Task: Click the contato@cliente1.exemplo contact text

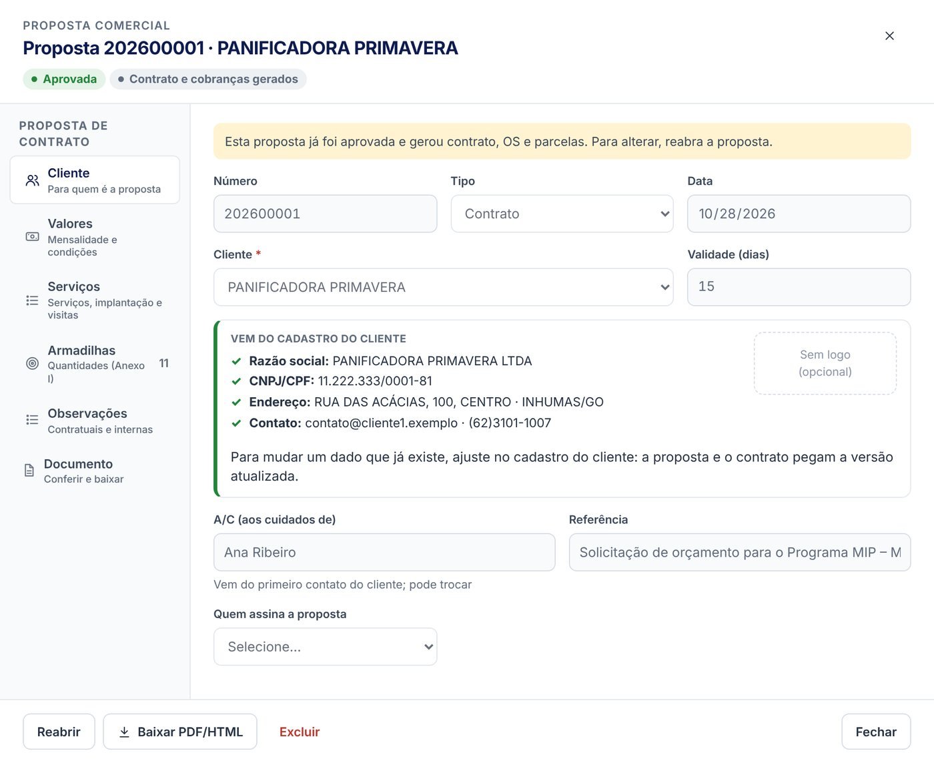Action: [x=382, y=423]
